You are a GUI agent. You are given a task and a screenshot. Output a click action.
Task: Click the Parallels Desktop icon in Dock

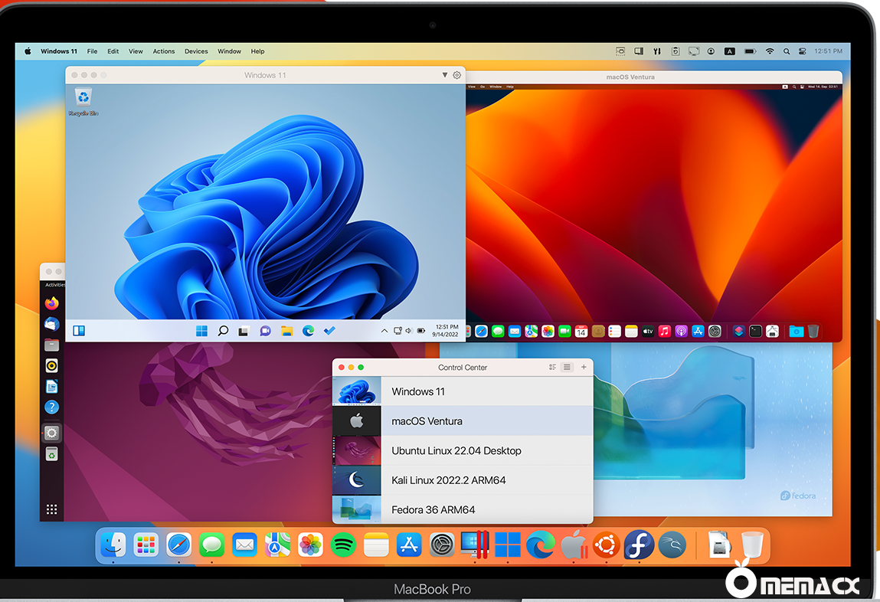click(474, 545)
